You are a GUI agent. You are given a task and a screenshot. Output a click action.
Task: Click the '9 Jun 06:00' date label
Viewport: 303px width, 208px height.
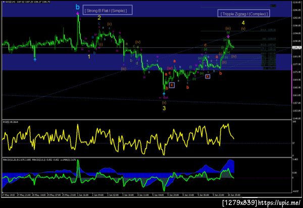pyautogui.click(x=204, y=195)
